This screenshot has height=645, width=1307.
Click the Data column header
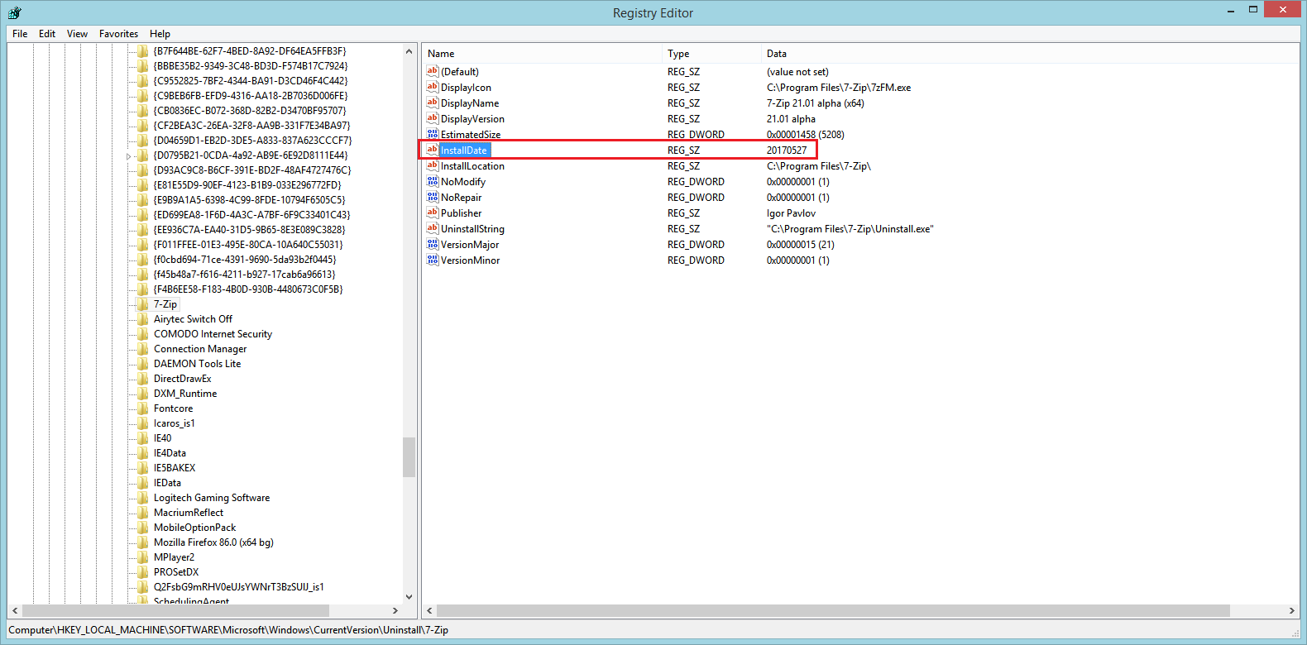(1030, 54)
